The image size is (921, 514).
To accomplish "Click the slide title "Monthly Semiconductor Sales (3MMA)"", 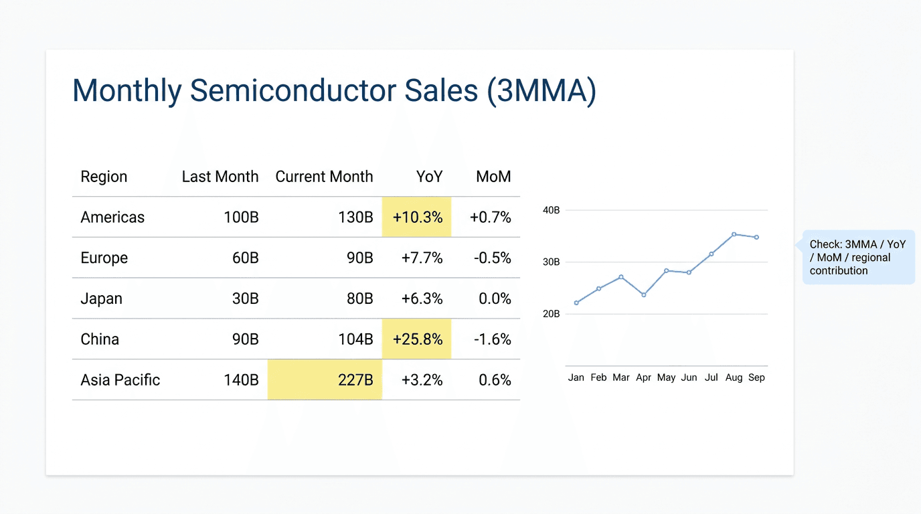I will (x=333, y=90).
